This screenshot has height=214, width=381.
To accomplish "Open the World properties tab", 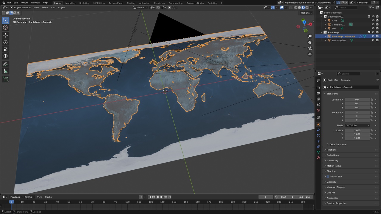I will click(x=318, y=110).
